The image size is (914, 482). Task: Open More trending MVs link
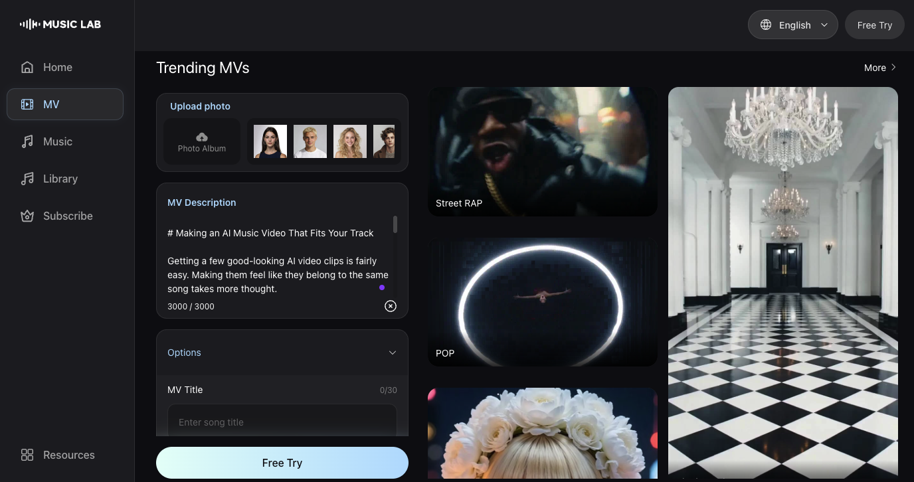point(880,68)
